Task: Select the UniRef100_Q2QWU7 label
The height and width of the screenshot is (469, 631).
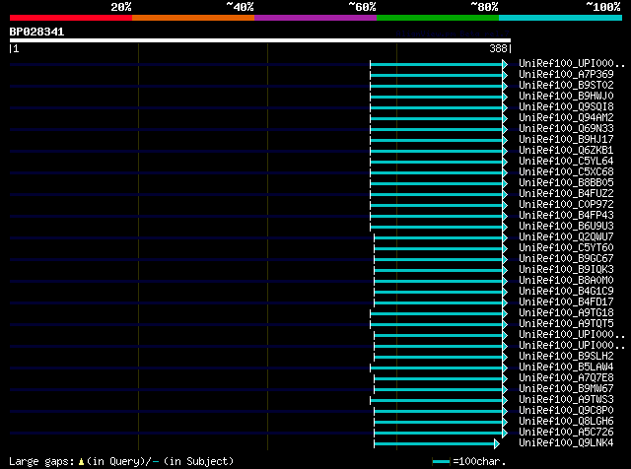Action: tap(566, 236)
